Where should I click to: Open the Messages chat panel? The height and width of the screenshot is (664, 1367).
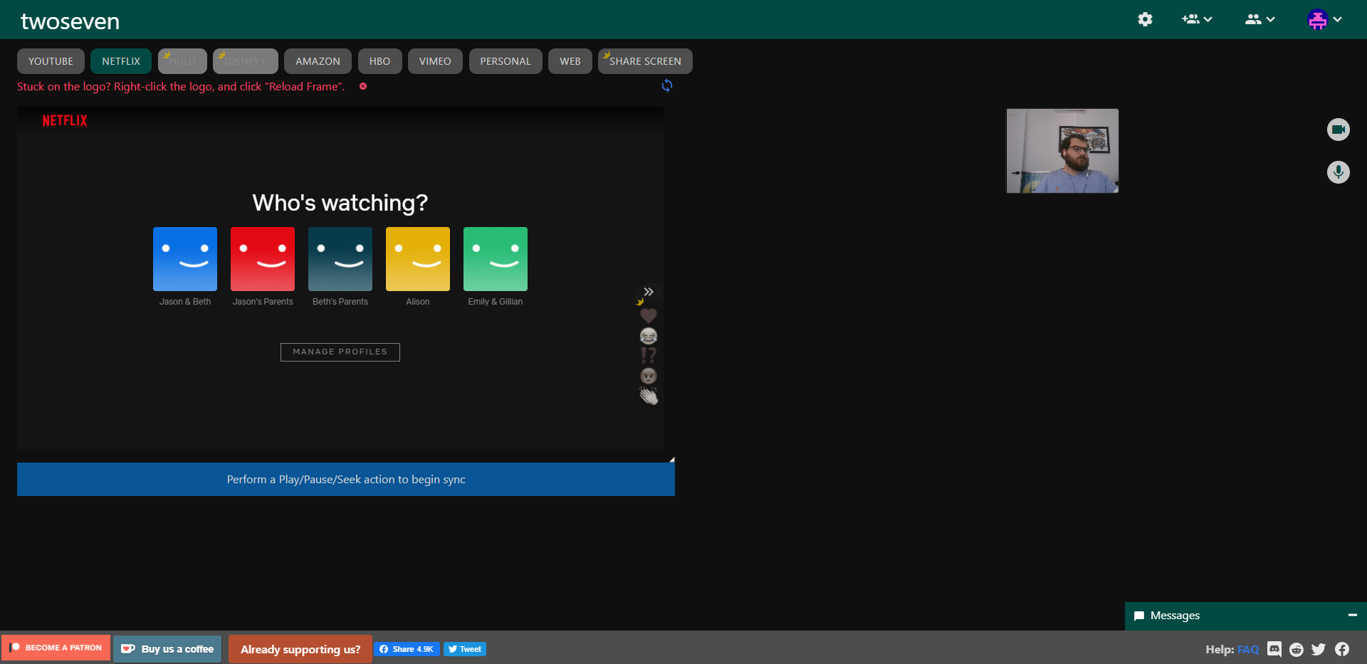click(1175, 616)
